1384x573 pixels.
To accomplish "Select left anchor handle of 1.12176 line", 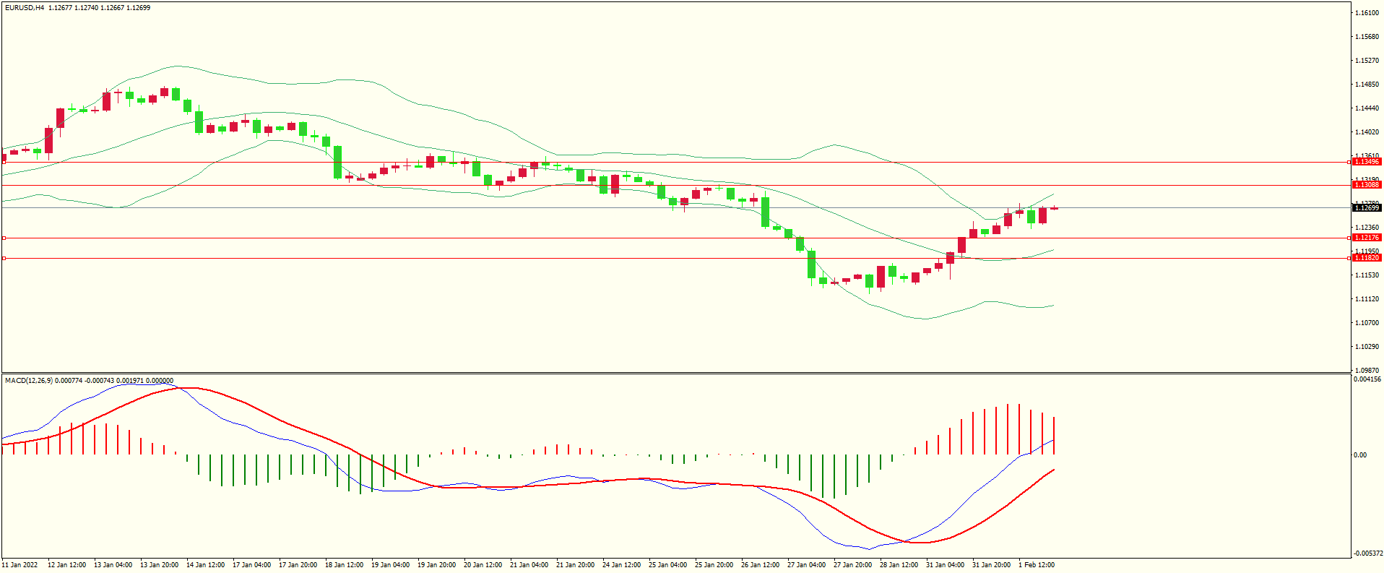I will 4,238.
